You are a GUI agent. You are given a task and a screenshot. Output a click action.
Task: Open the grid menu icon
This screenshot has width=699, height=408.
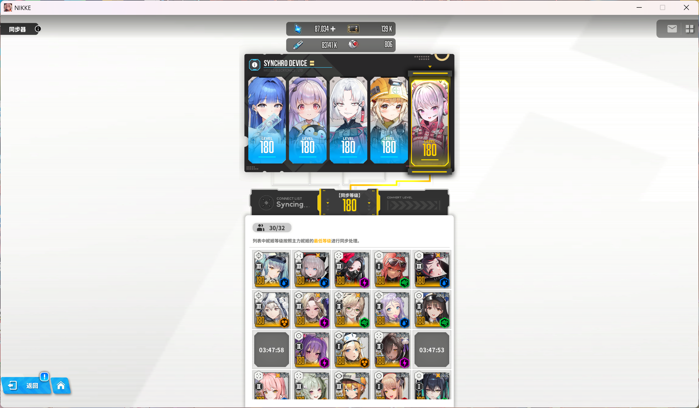tap(689, 29)
